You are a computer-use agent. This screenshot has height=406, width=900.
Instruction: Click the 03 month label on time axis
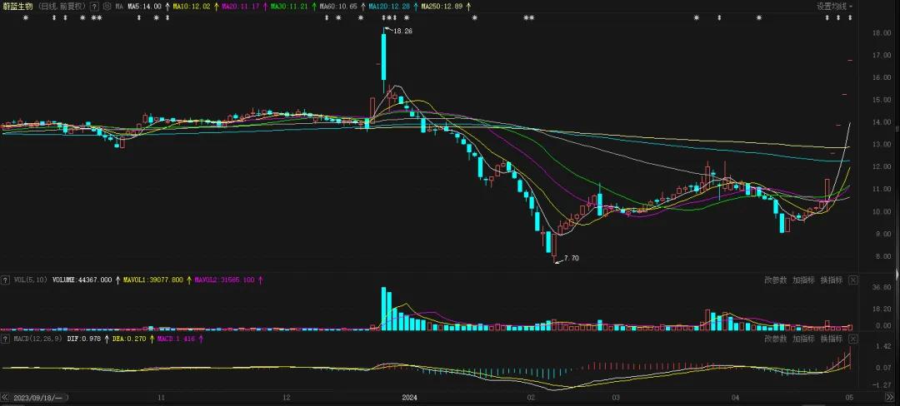coord(616,398)
